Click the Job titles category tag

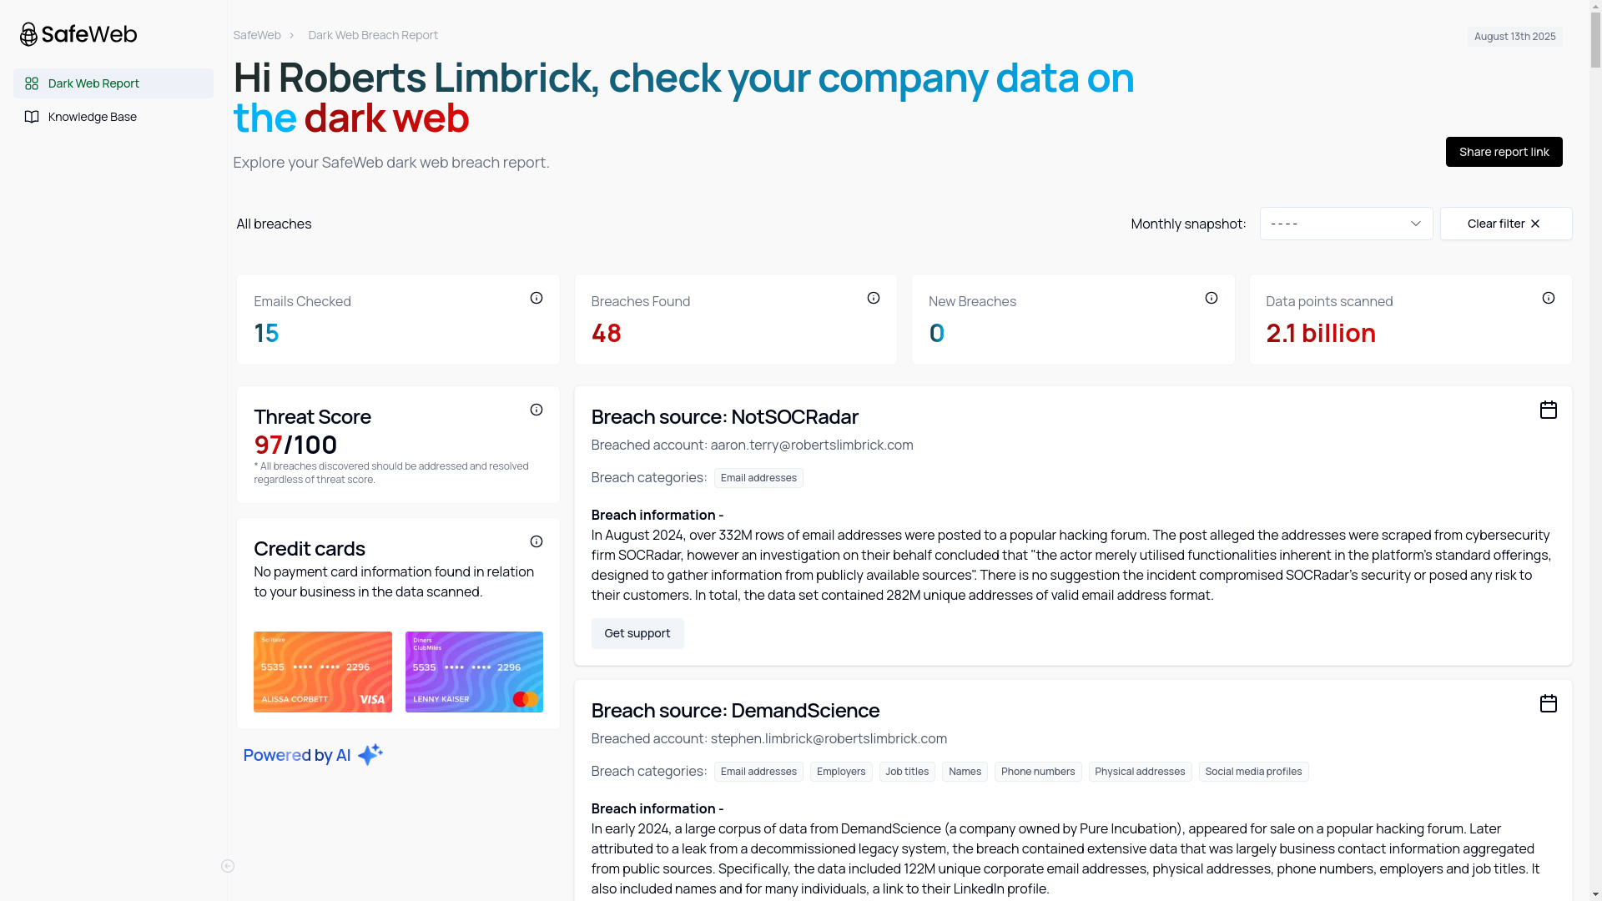tap(907, 772)
